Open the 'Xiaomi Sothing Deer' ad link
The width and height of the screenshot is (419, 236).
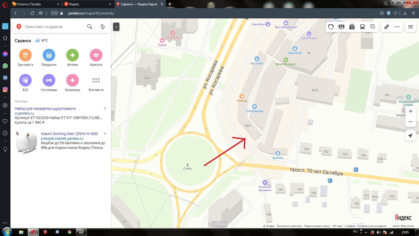[x=69, y=134]
